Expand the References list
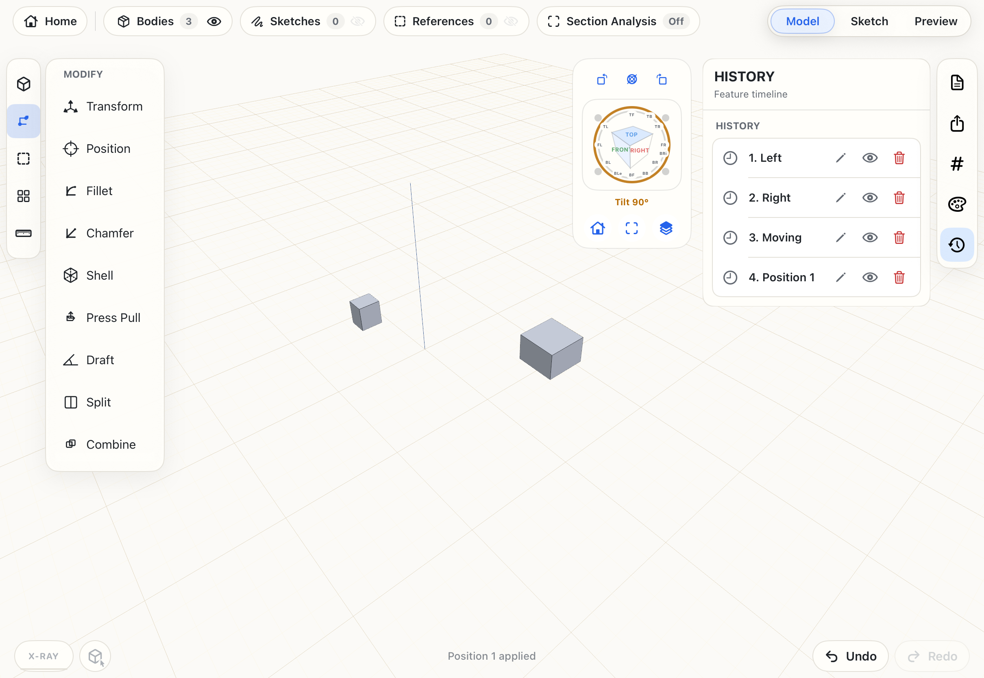 click(442, 21)
